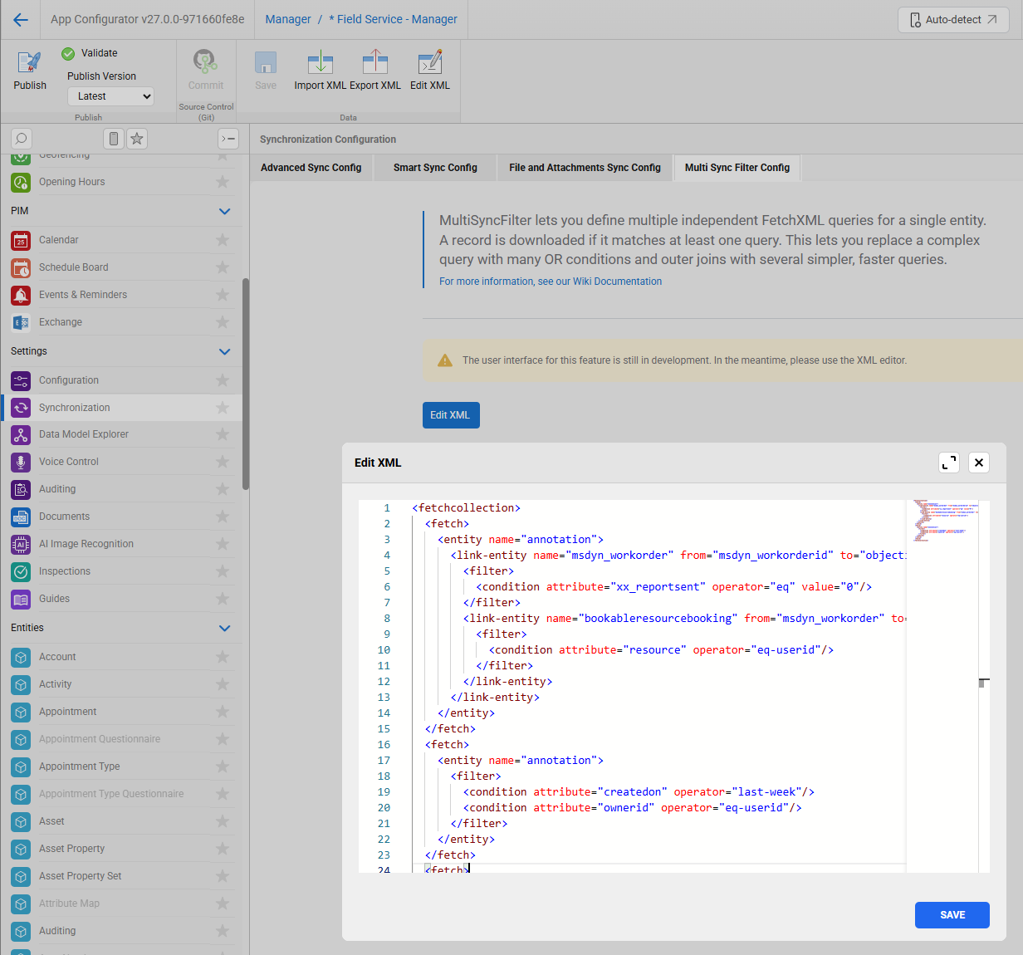Image resolution: width=1023 pixels, height=955 pixels.
Task: Expand the Edit XML dialog to full screen
Action: [x=949, y=463]
